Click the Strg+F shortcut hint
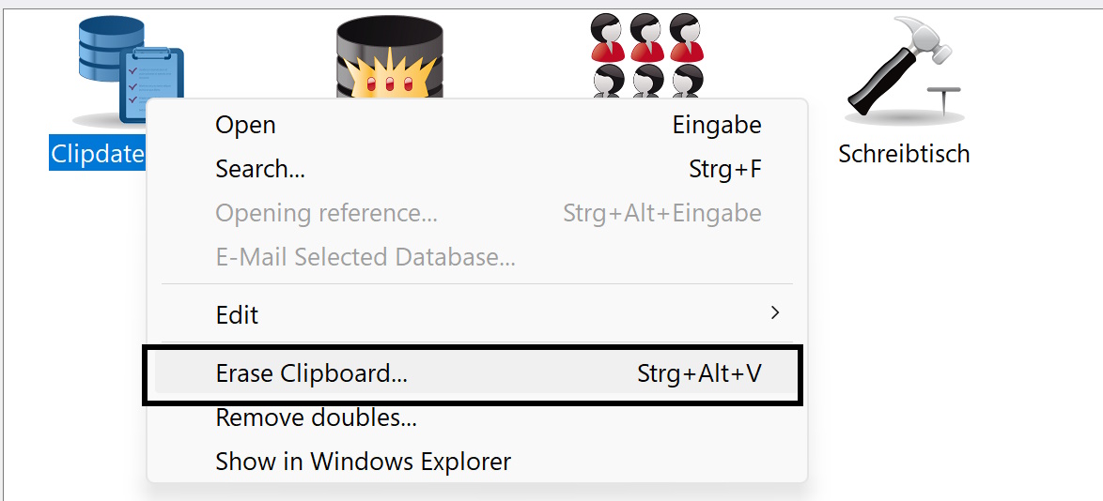The image size is (1103, 501). click(x=724, y=170)
